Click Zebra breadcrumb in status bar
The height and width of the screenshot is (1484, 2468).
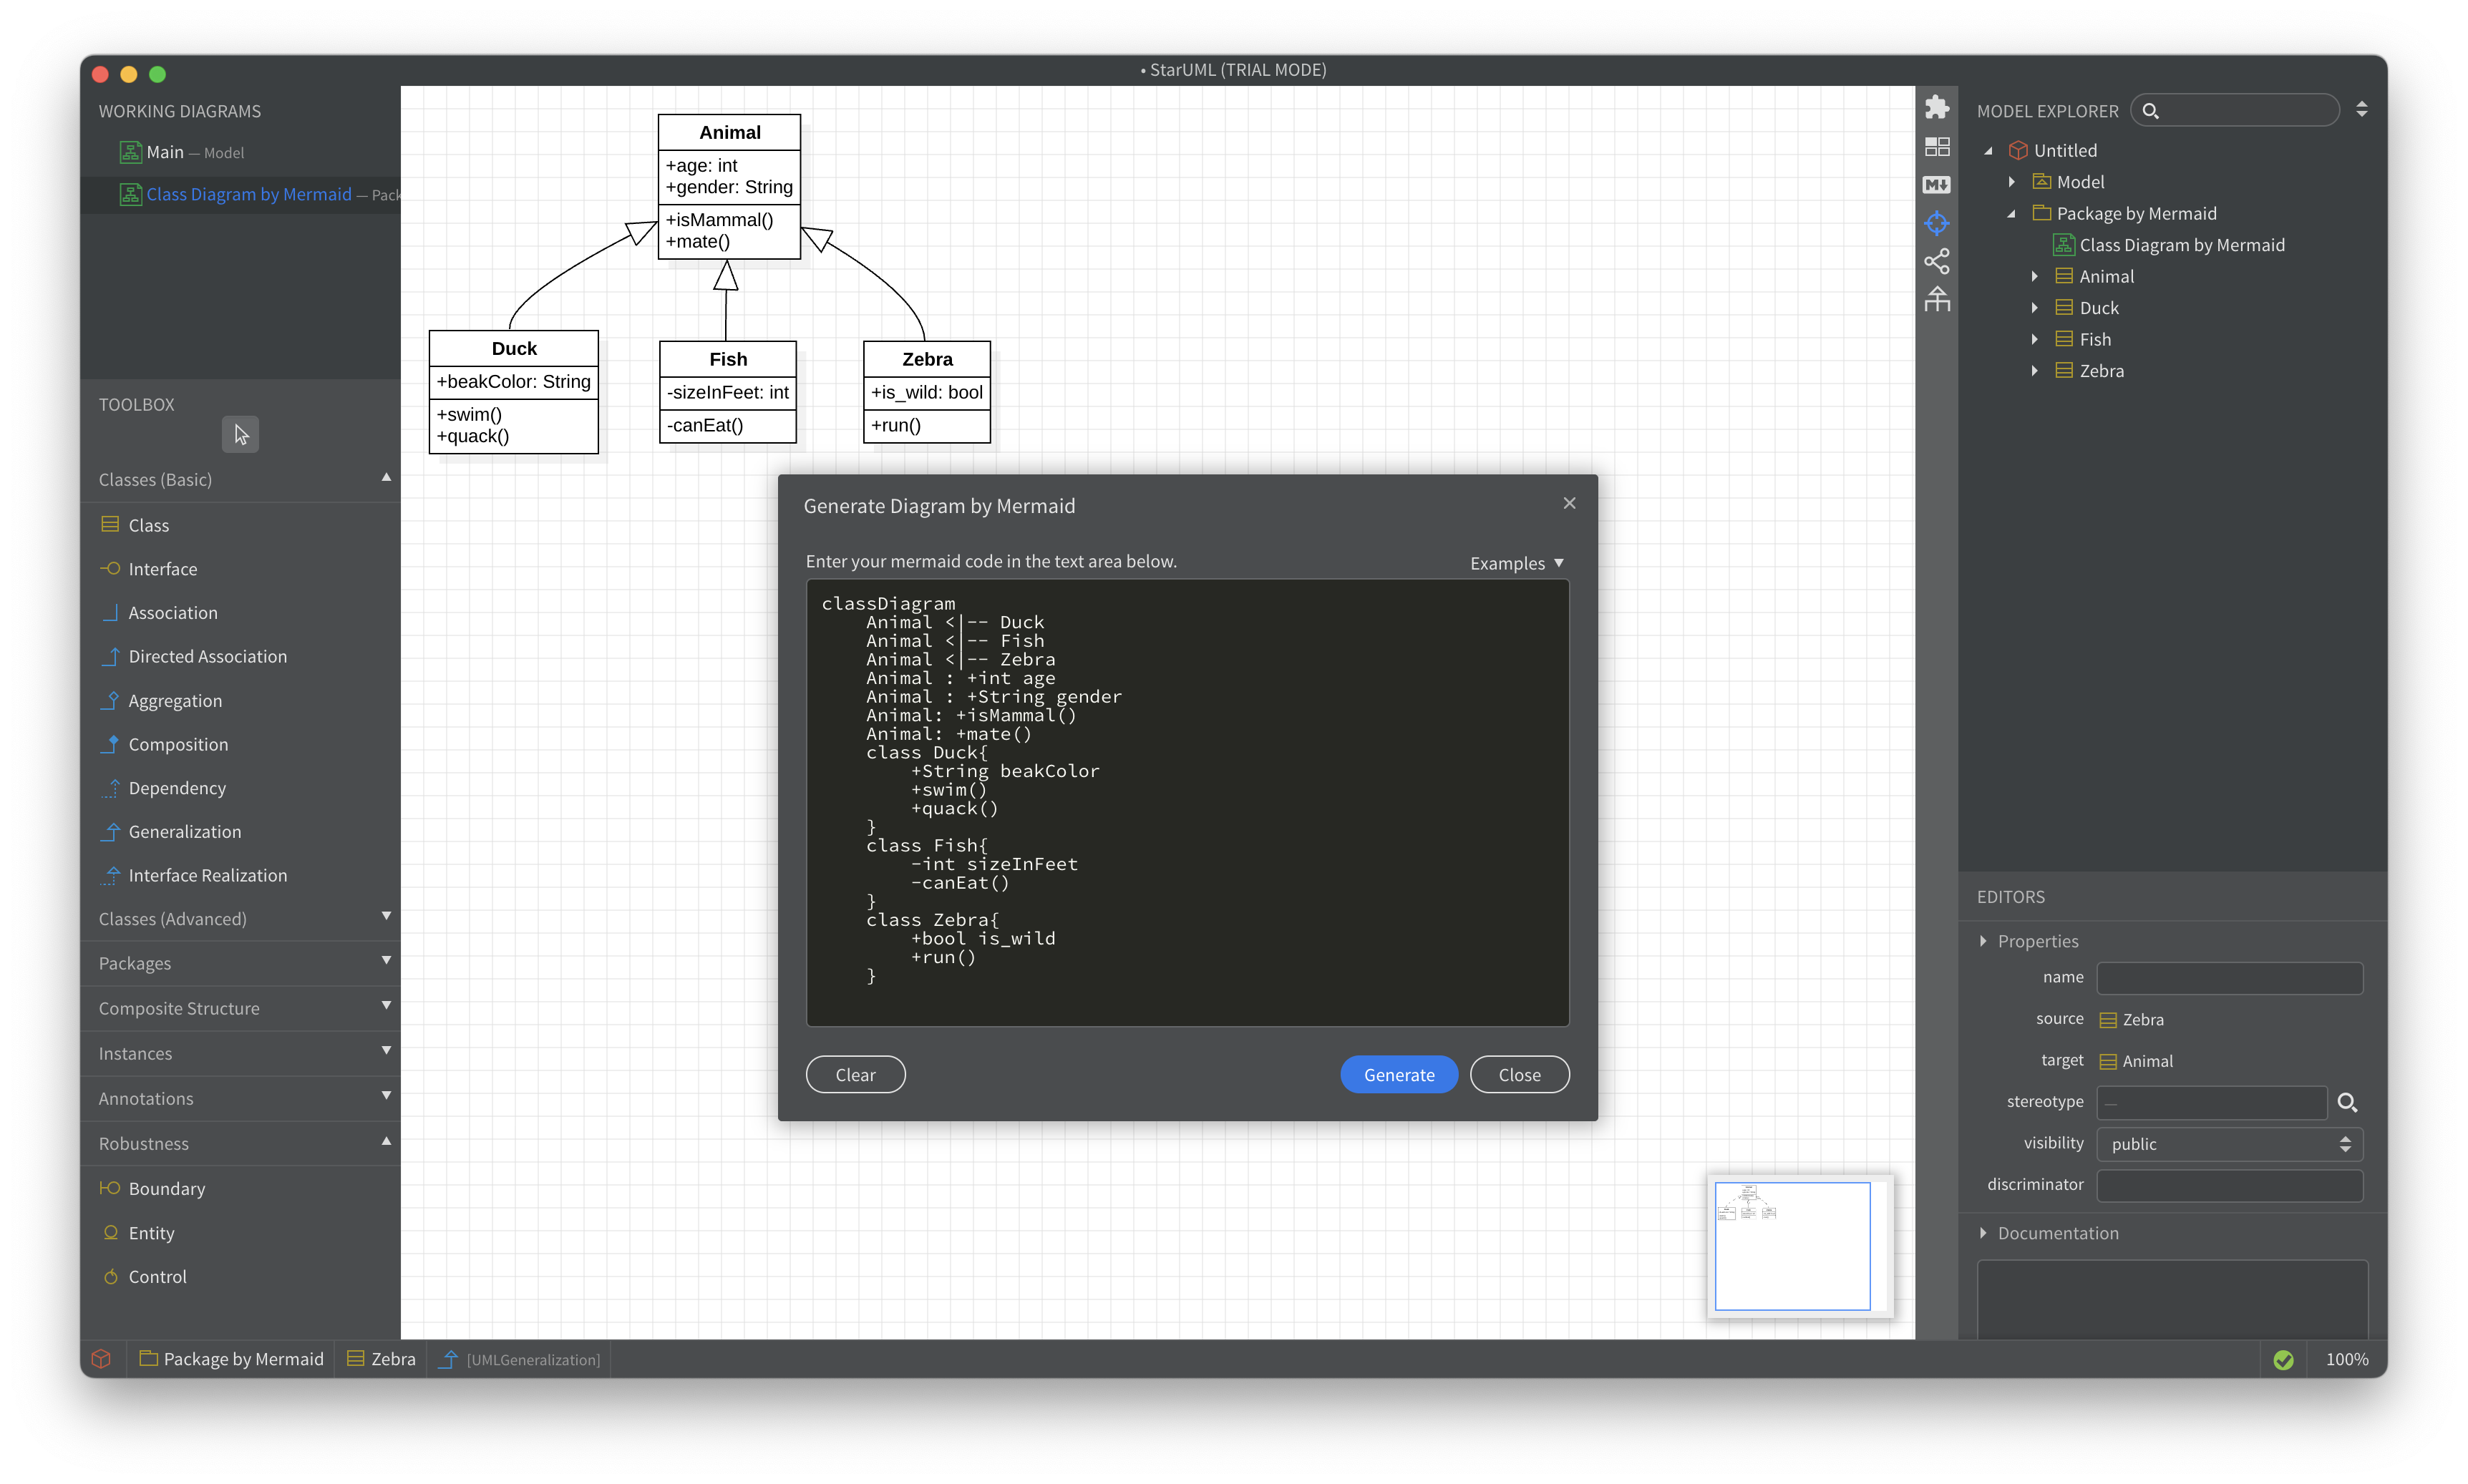382,1360
